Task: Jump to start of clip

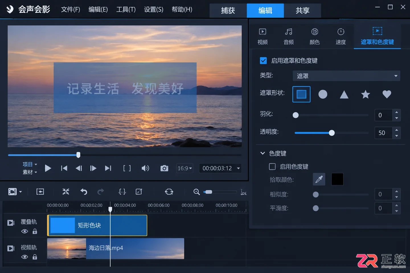Action: click(x=64, y=168)
